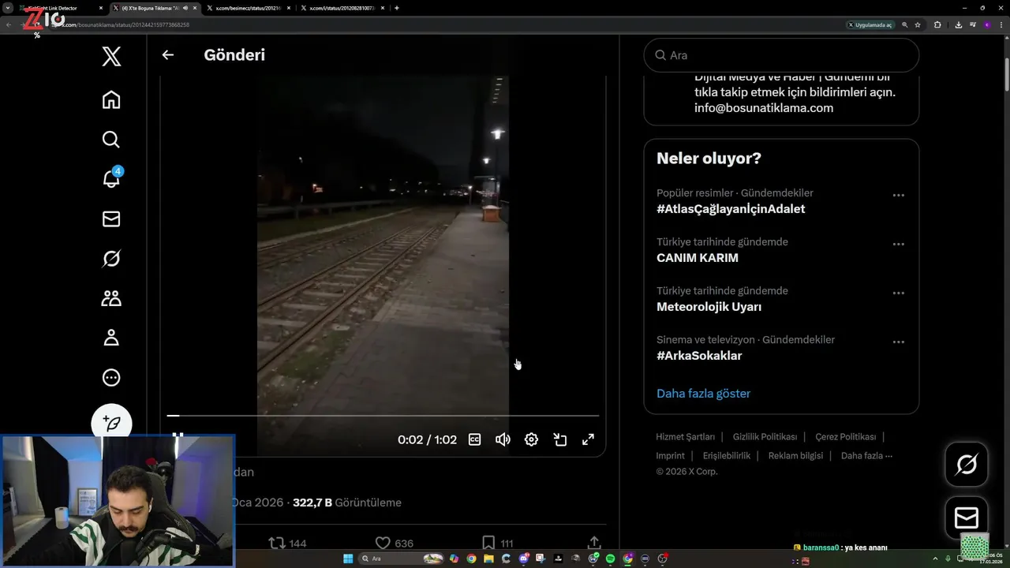This screenshot has width=1010, height=568.
Task: Open floating messages envelope button
Action: point(967,518)
